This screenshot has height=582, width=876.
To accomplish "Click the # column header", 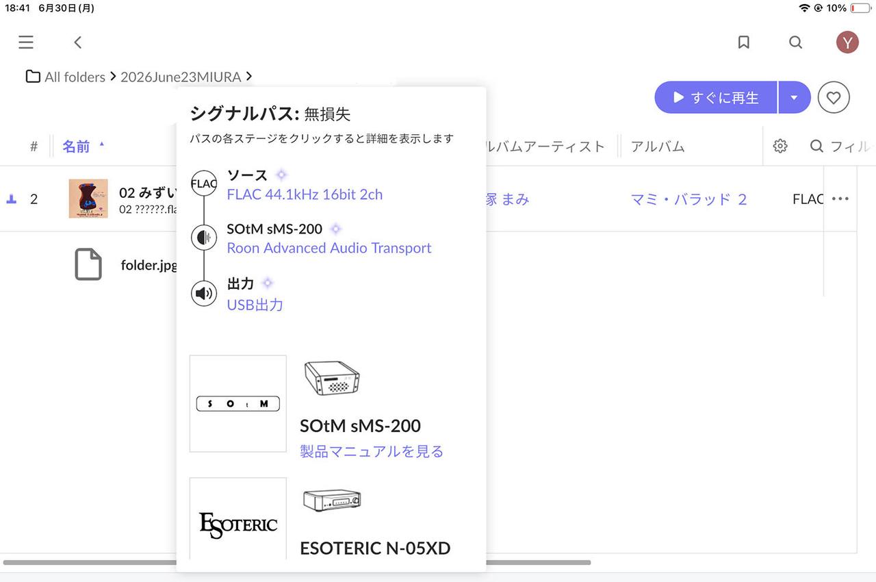I will coord(34,146).
